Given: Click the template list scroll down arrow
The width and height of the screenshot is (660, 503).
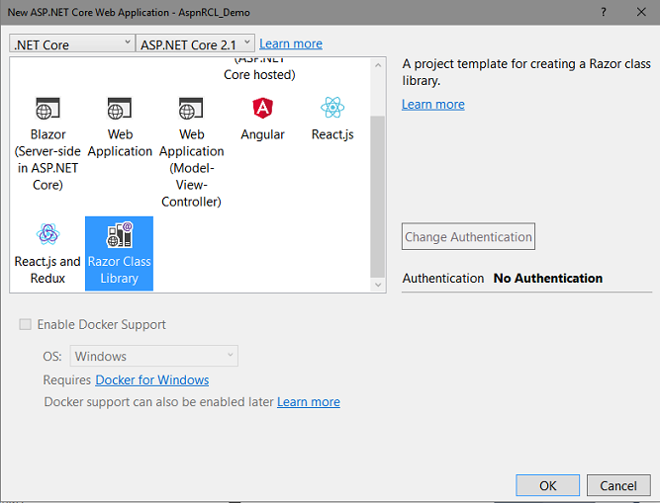Looking at the screenshot, I should click(378, 285).
